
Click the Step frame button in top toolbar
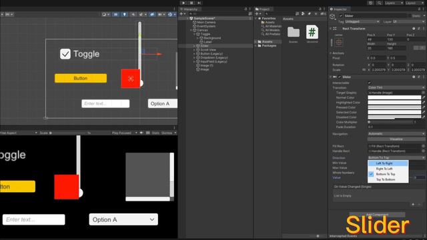point(199,3)
